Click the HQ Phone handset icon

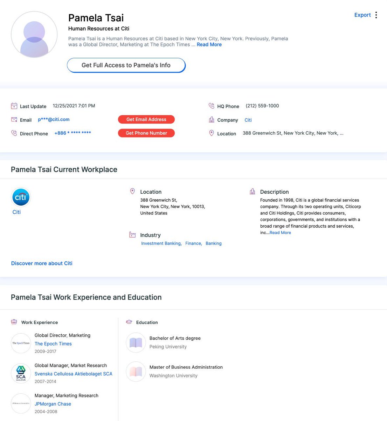pyautogui.click(x=212, y=106)
